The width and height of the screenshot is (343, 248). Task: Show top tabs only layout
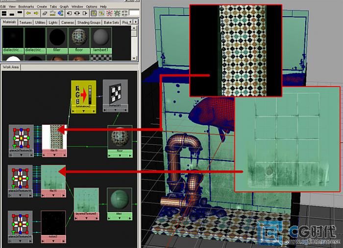coord(20,13)
